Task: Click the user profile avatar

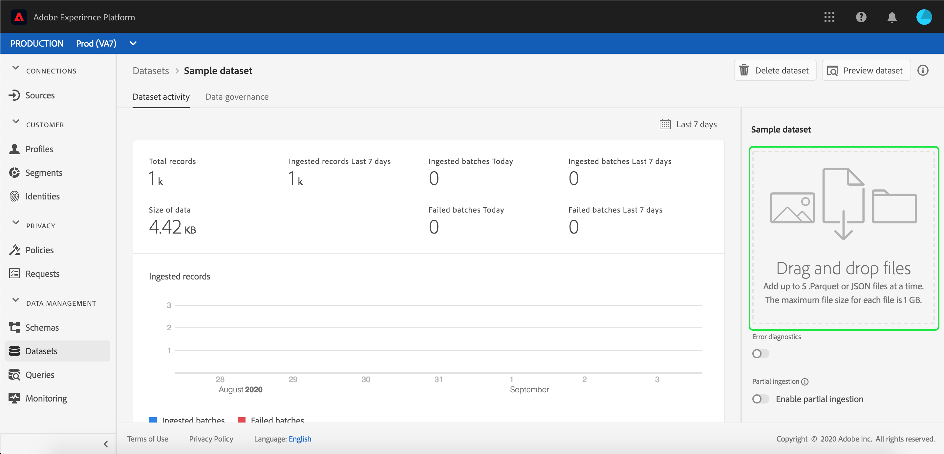Action: pos(924,17)
